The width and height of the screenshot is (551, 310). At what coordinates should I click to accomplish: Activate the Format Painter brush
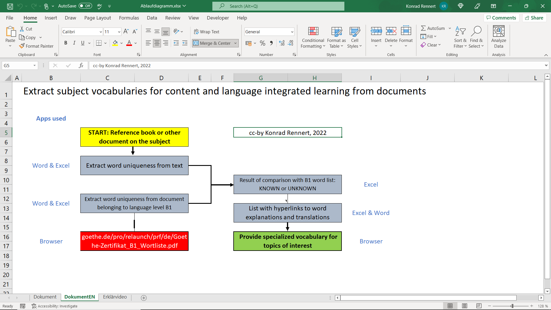(x=36, y=46)
